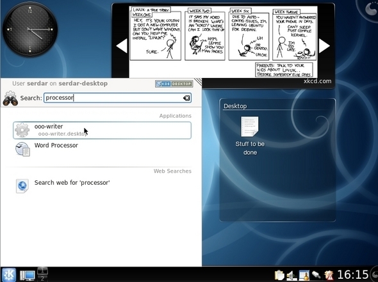The width and height of the screenshot is (378, 282).
Task: Click the 16:15 digital clock
Action: click(352, 275)
